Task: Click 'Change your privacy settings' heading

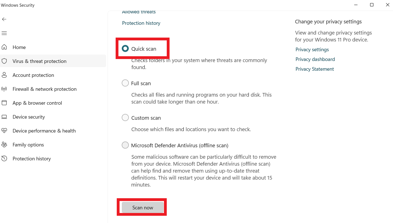Action: [x=328, y=22]
